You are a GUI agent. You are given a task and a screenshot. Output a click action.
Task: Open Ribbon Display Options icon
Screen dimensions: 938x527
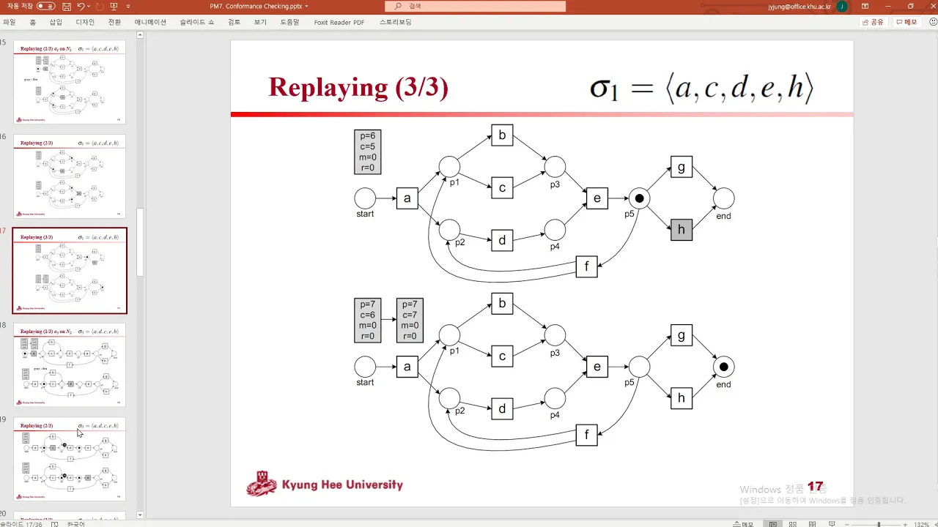tap(865, 6)
